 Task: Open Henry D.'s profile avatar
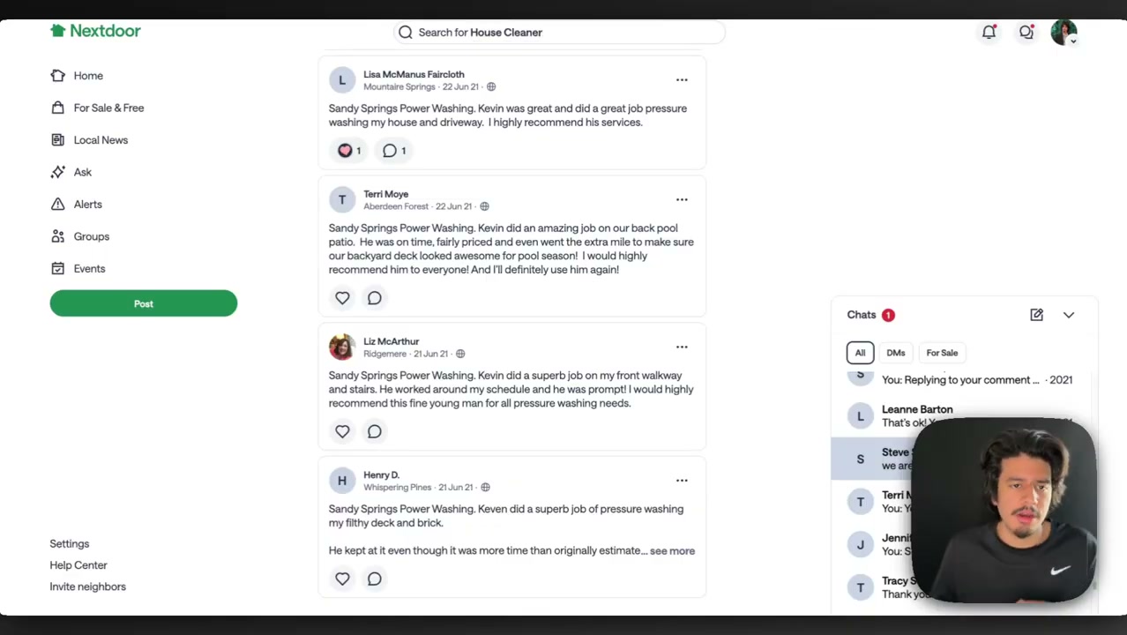click(342, 481)
